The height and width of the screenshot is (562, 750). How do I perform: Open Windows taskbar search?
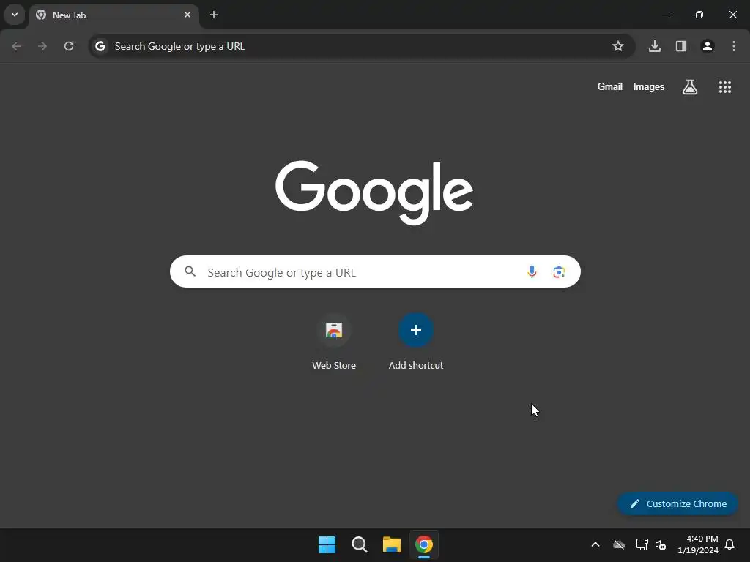[359, 544]
